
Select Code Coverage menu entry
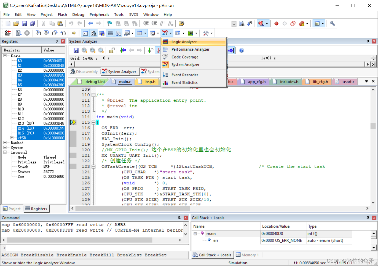194,57
